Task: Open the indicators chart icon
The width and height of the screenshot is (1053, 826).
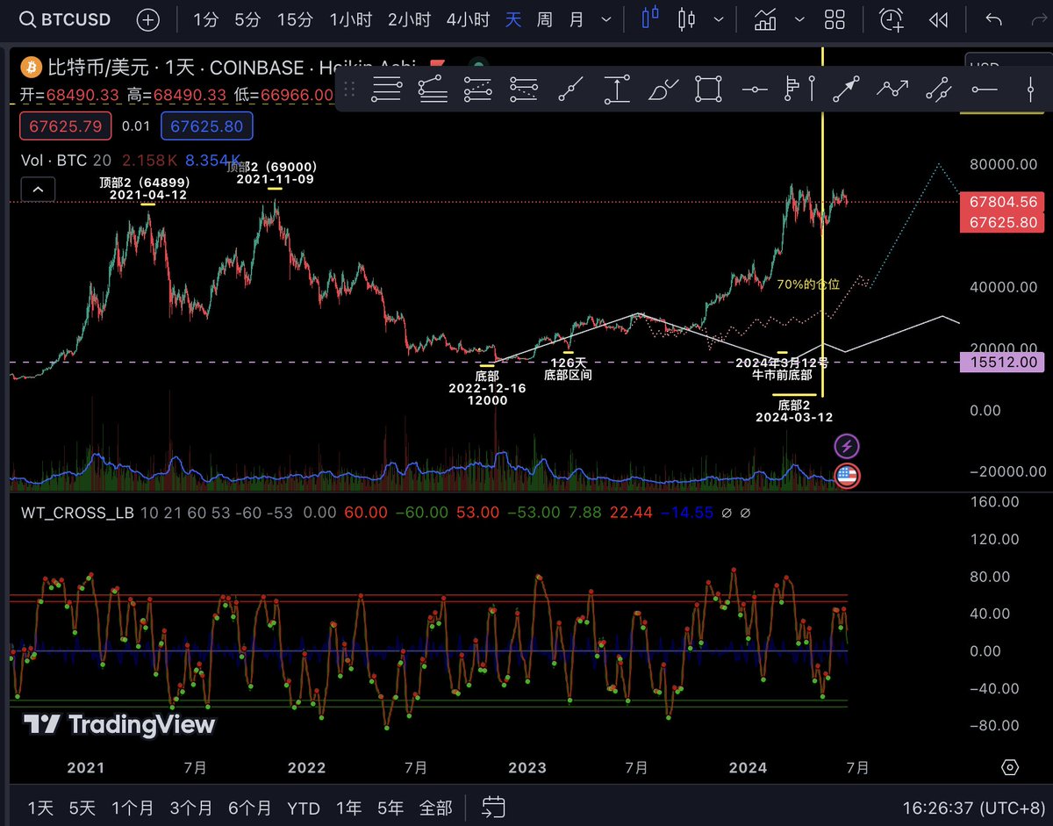Action: (x=765, y=19)
